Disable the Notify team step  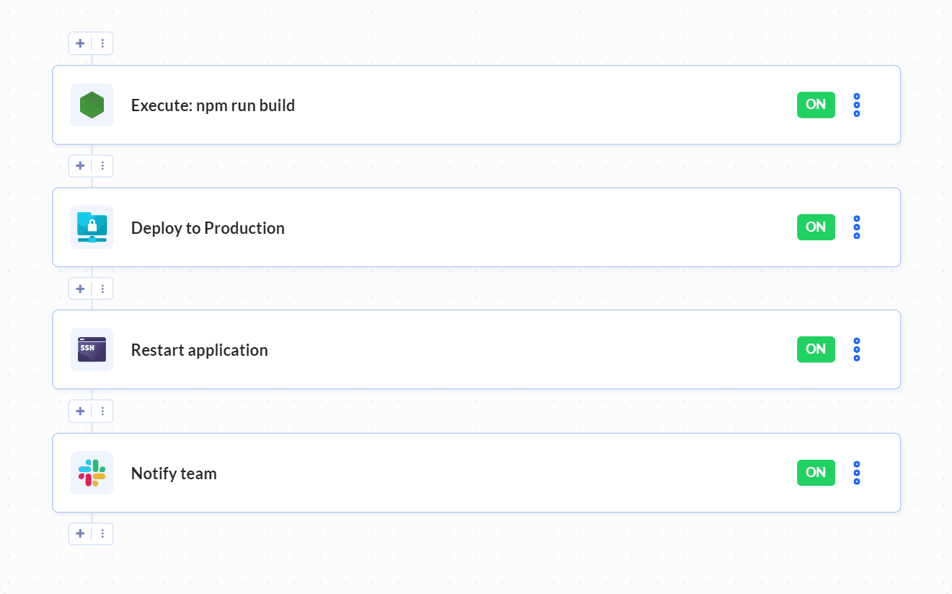coord(816,472)
